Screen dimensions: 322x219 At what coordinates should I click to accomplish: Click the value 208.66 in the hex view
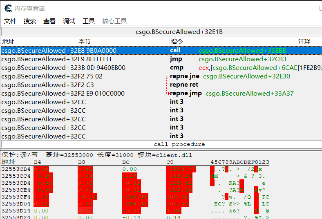[177, 197]
